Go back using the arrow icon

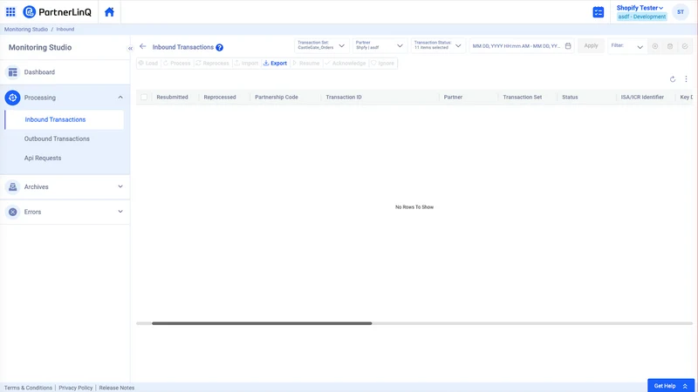(x=143, y=46)
